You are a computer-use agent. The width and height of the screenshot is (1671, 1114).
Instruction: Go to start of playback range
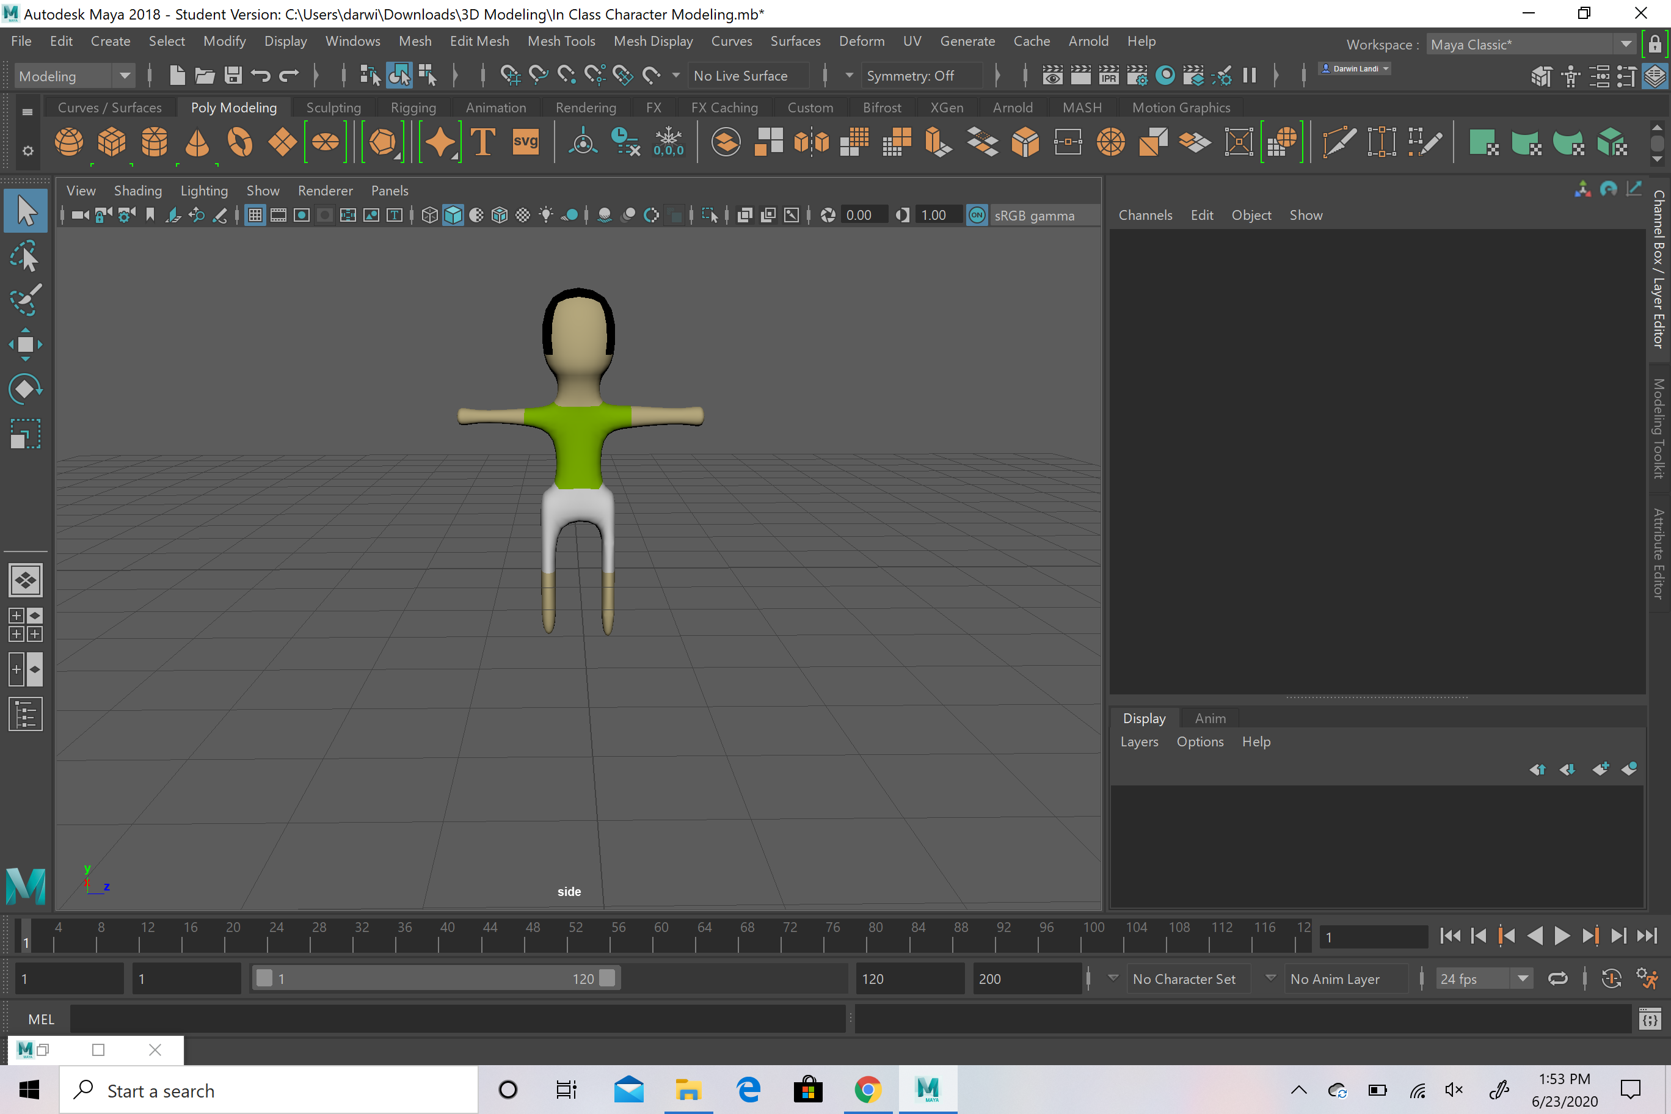(1449, 936)
